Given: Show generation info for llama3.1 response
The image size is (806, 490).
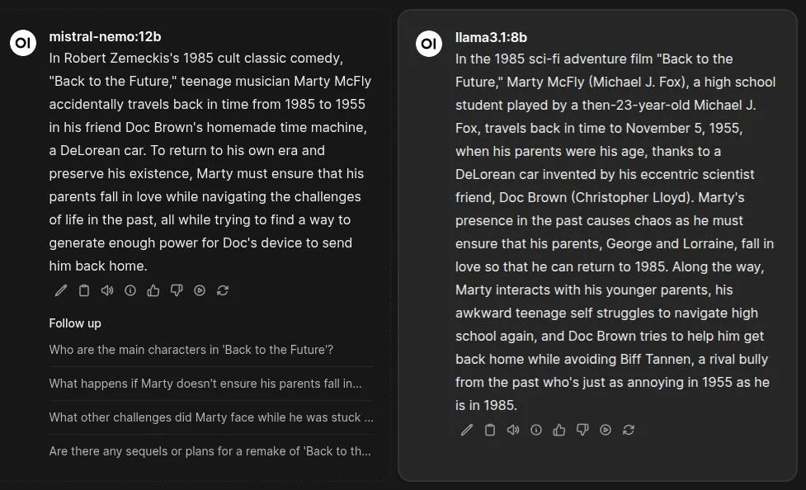Looking at the screenshot, I should [536, 430].
